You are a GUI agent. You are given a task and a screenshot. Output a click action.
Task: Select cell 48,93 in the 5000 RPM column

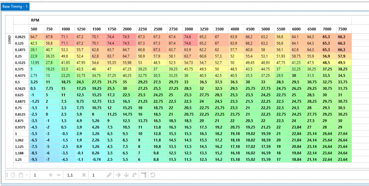coord(267,63)
